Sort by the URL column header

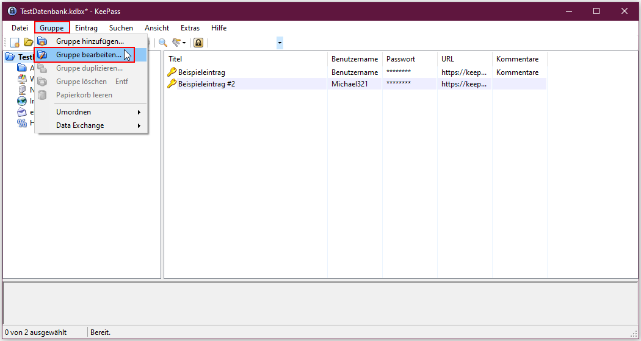465,59
